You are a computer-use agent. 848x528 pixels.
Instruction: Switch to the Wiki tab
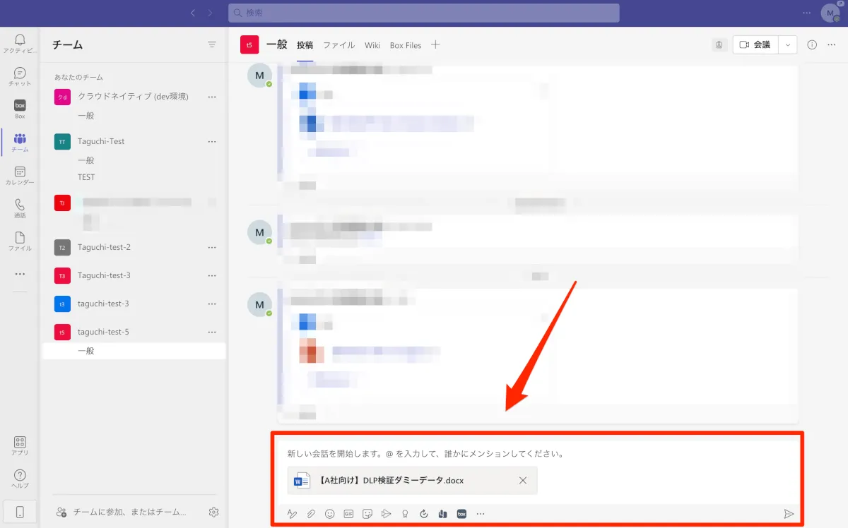[x=372, y=45]
